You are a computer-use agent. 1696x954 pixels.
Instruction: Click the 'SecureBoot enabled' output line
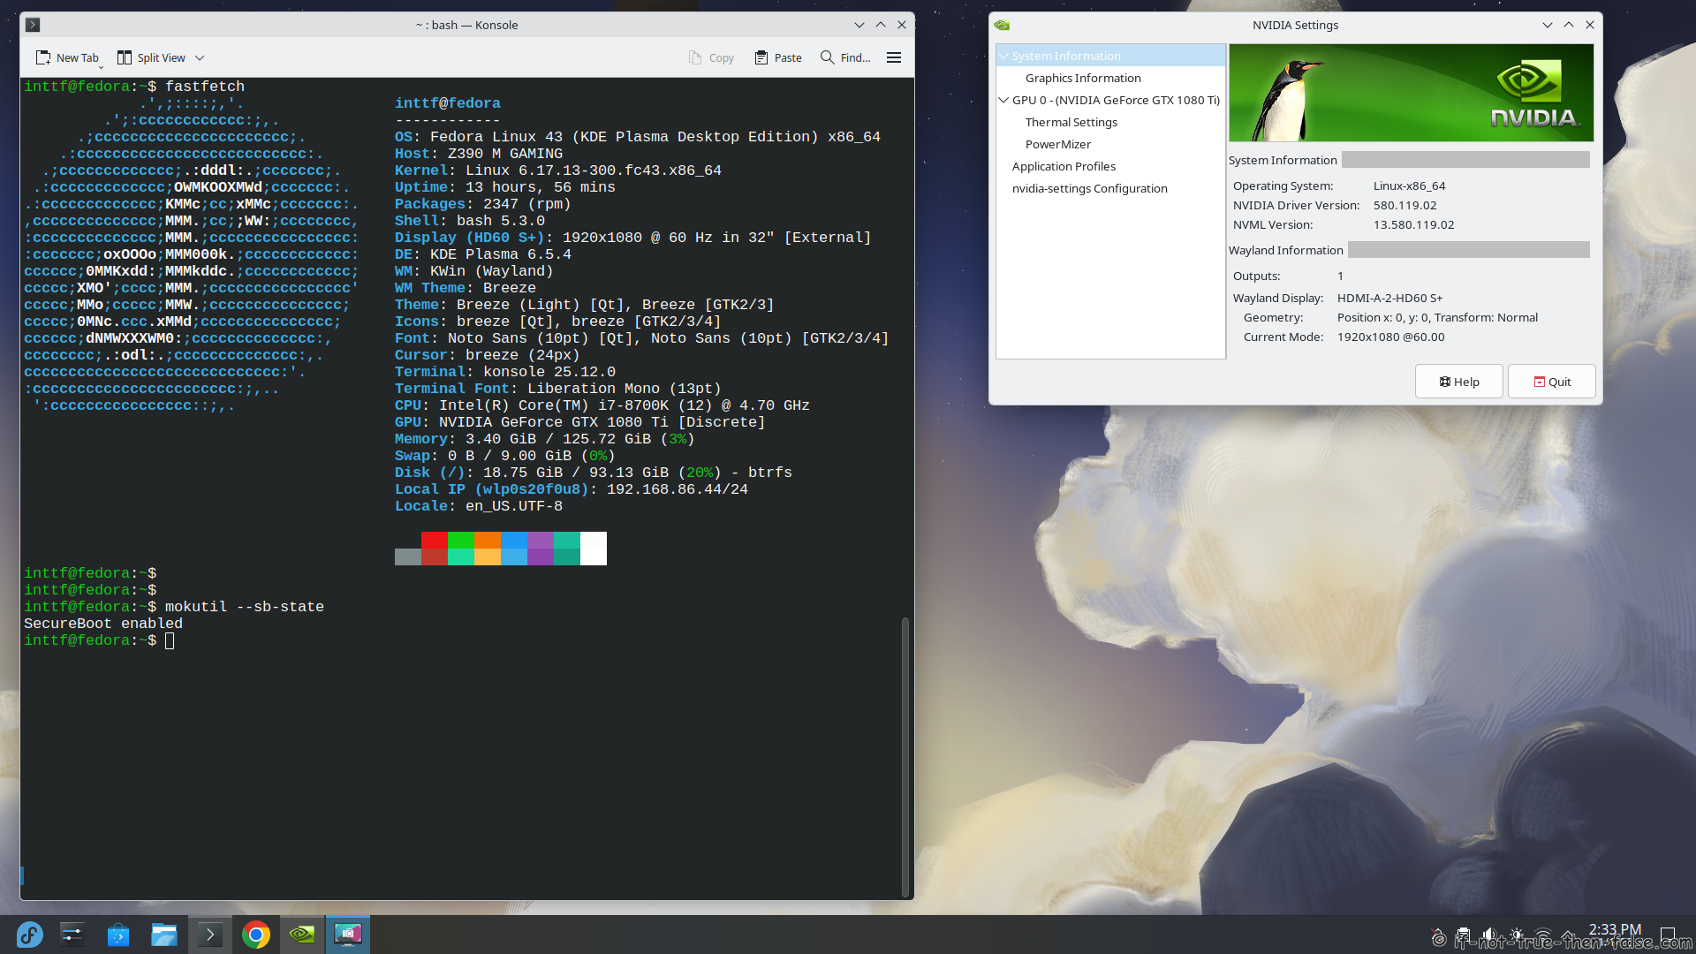click(x=103, y=624)
